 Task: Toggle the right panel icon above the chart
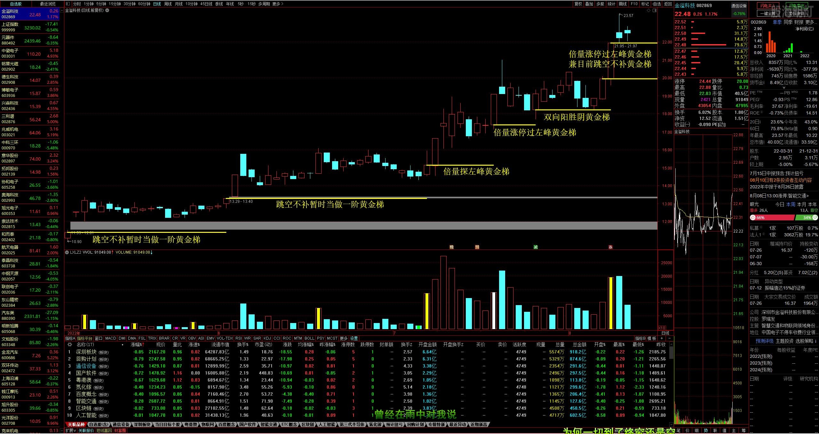pos(655,11)
